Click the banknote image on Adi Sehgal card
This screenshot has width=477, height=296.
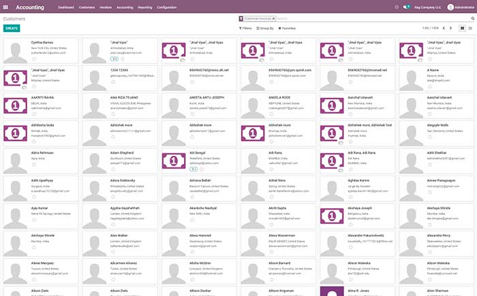tap(174, 161)
